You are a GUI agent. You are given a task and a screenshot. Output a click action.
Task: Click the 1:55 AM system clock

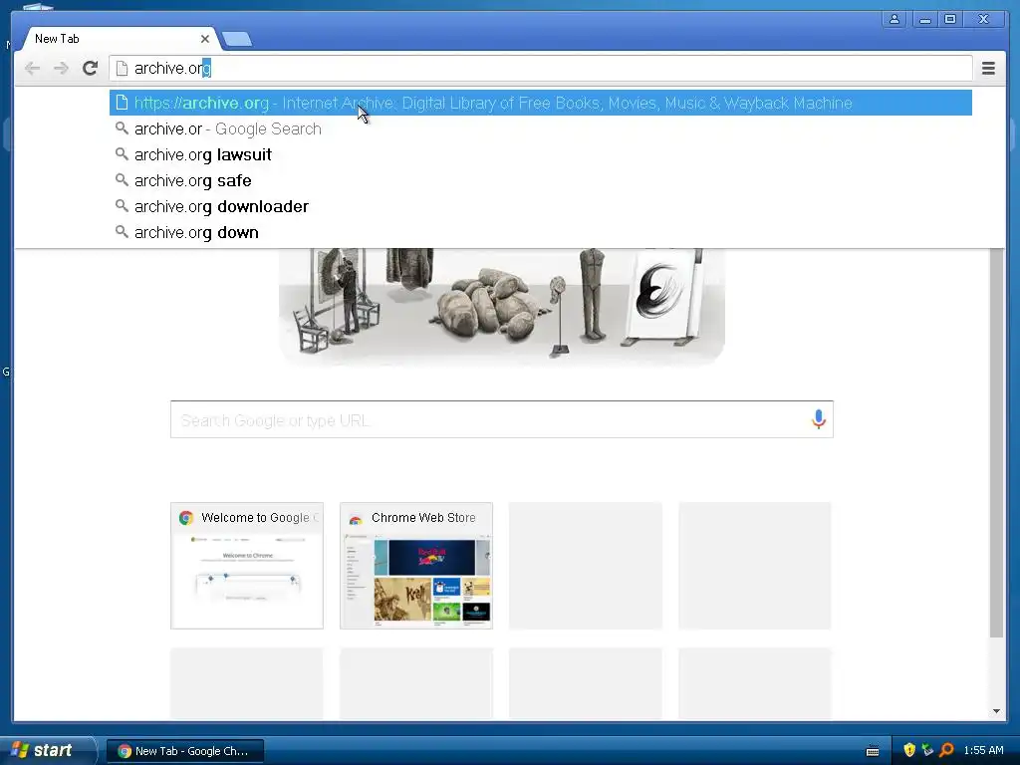click(983, 750)
